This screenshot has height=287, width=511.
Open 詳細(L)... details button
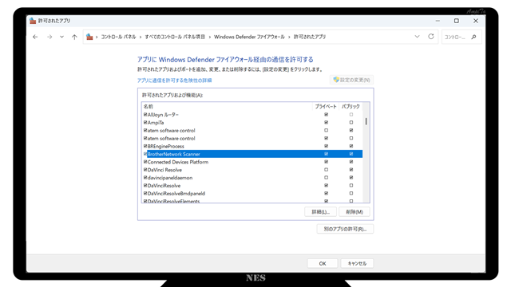[321, 212]
